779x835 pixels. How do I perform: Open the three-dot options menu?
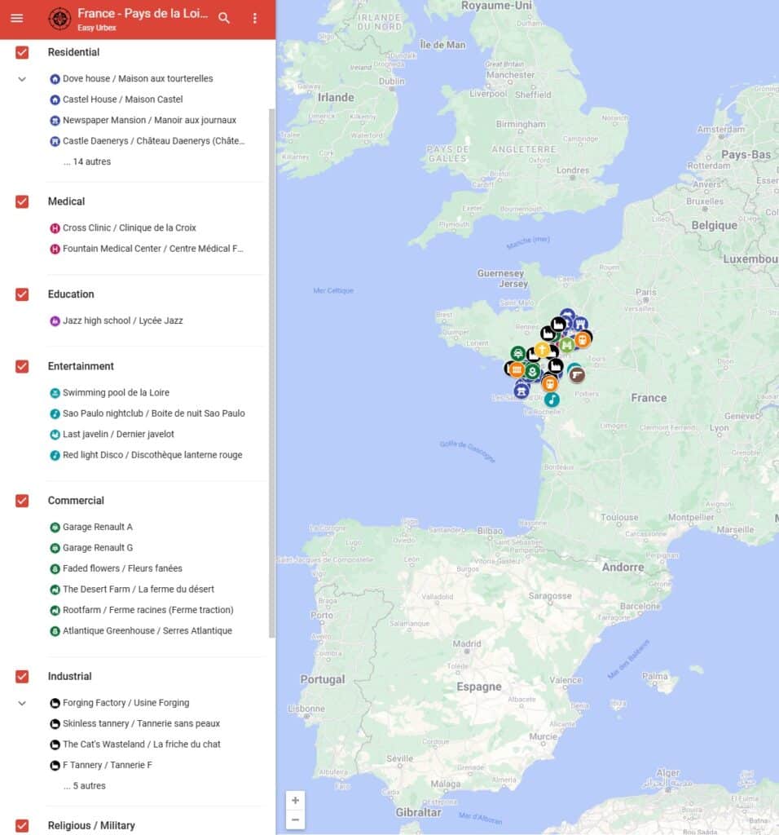[x=255, y=18]
